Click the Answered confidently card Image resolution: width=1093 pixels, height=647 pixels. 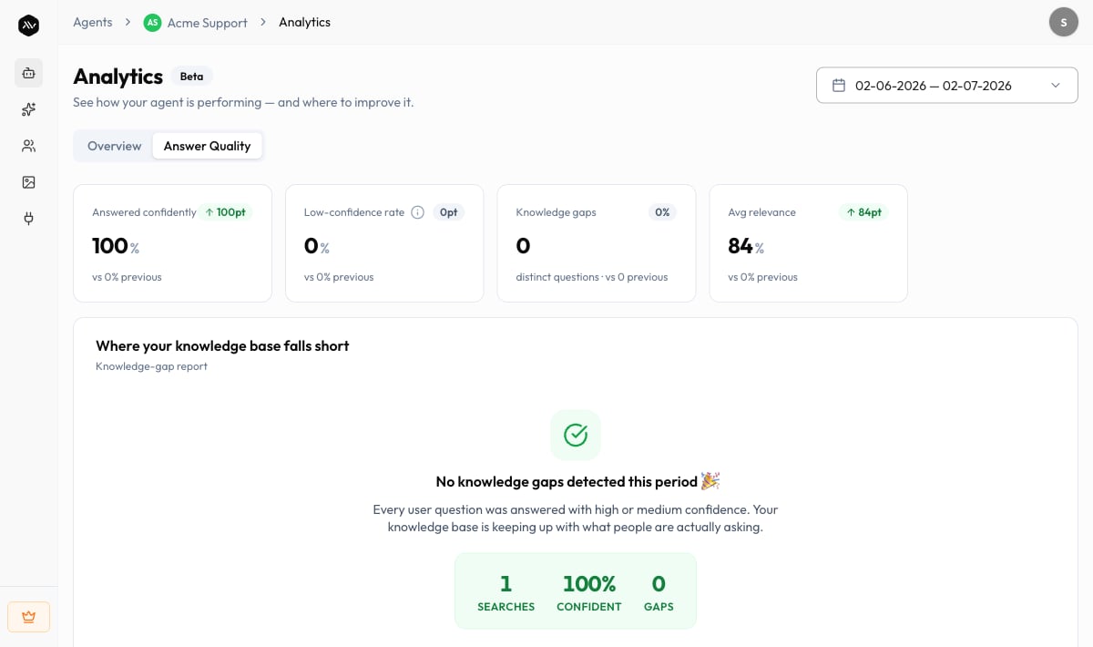tap(172, 243)
